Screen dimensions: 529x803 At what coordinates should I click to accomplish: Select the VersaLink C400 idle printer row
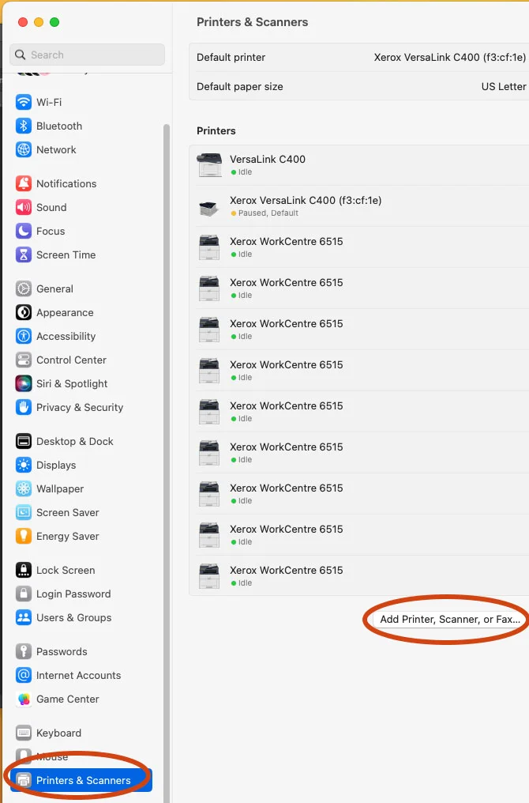tap(359, 165)
